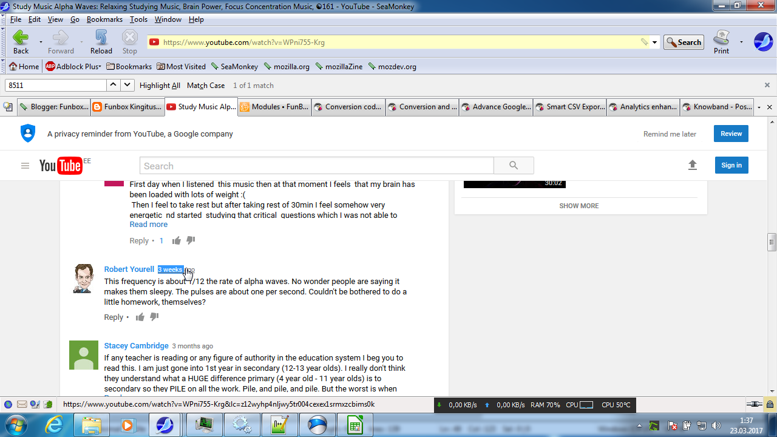Open the mozilla.org bookmark
Image resolution: width=777 pixels, height=437 pixels.
(x=287, y=67)
